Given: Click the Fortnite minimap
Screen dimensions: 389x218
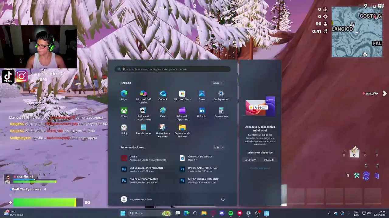Looking at the screenshot, I should coord(357,32).
